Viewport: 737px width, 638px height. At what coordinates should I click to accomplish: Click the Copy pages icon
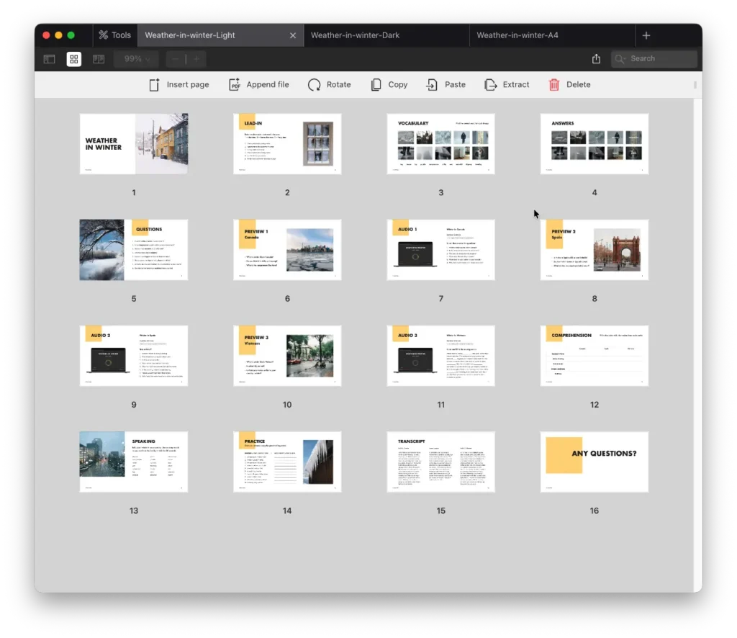click(376, 85)
